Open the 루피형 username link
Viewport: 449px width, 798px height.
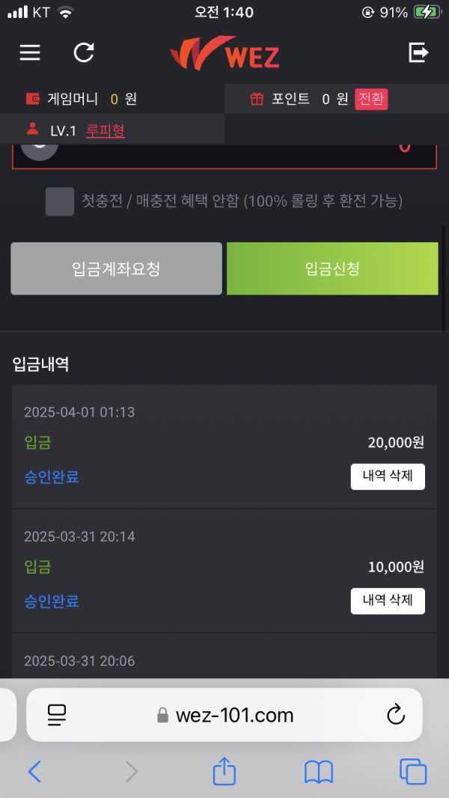tap(106, 131)
